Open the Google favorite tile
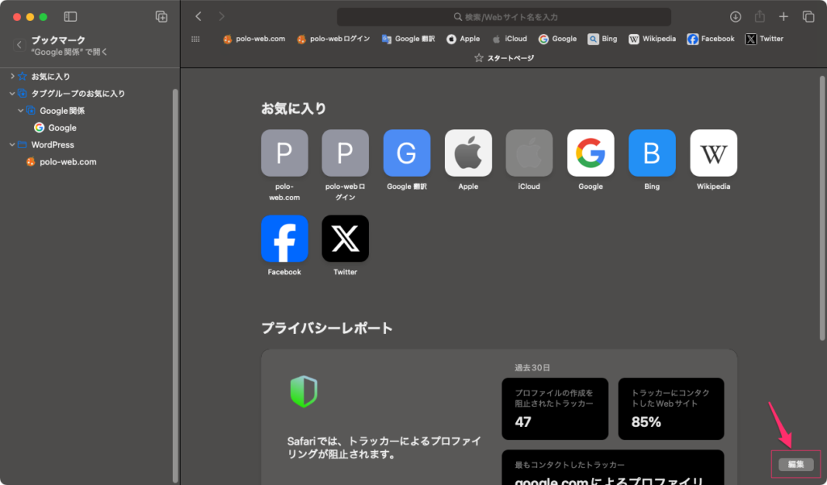Screen dimensions: 827x485 [590, 153]
